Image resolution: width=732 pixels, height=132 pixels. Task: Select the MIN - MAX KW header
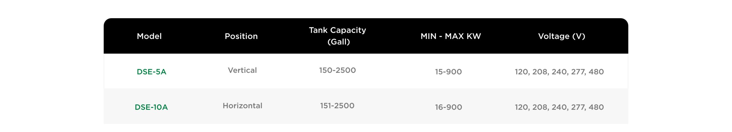point(451,36)
